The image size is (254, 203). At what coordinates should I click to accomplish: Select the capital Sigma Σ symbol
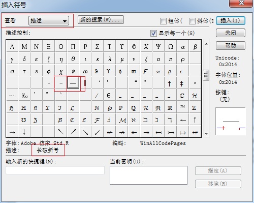[98, 46]
